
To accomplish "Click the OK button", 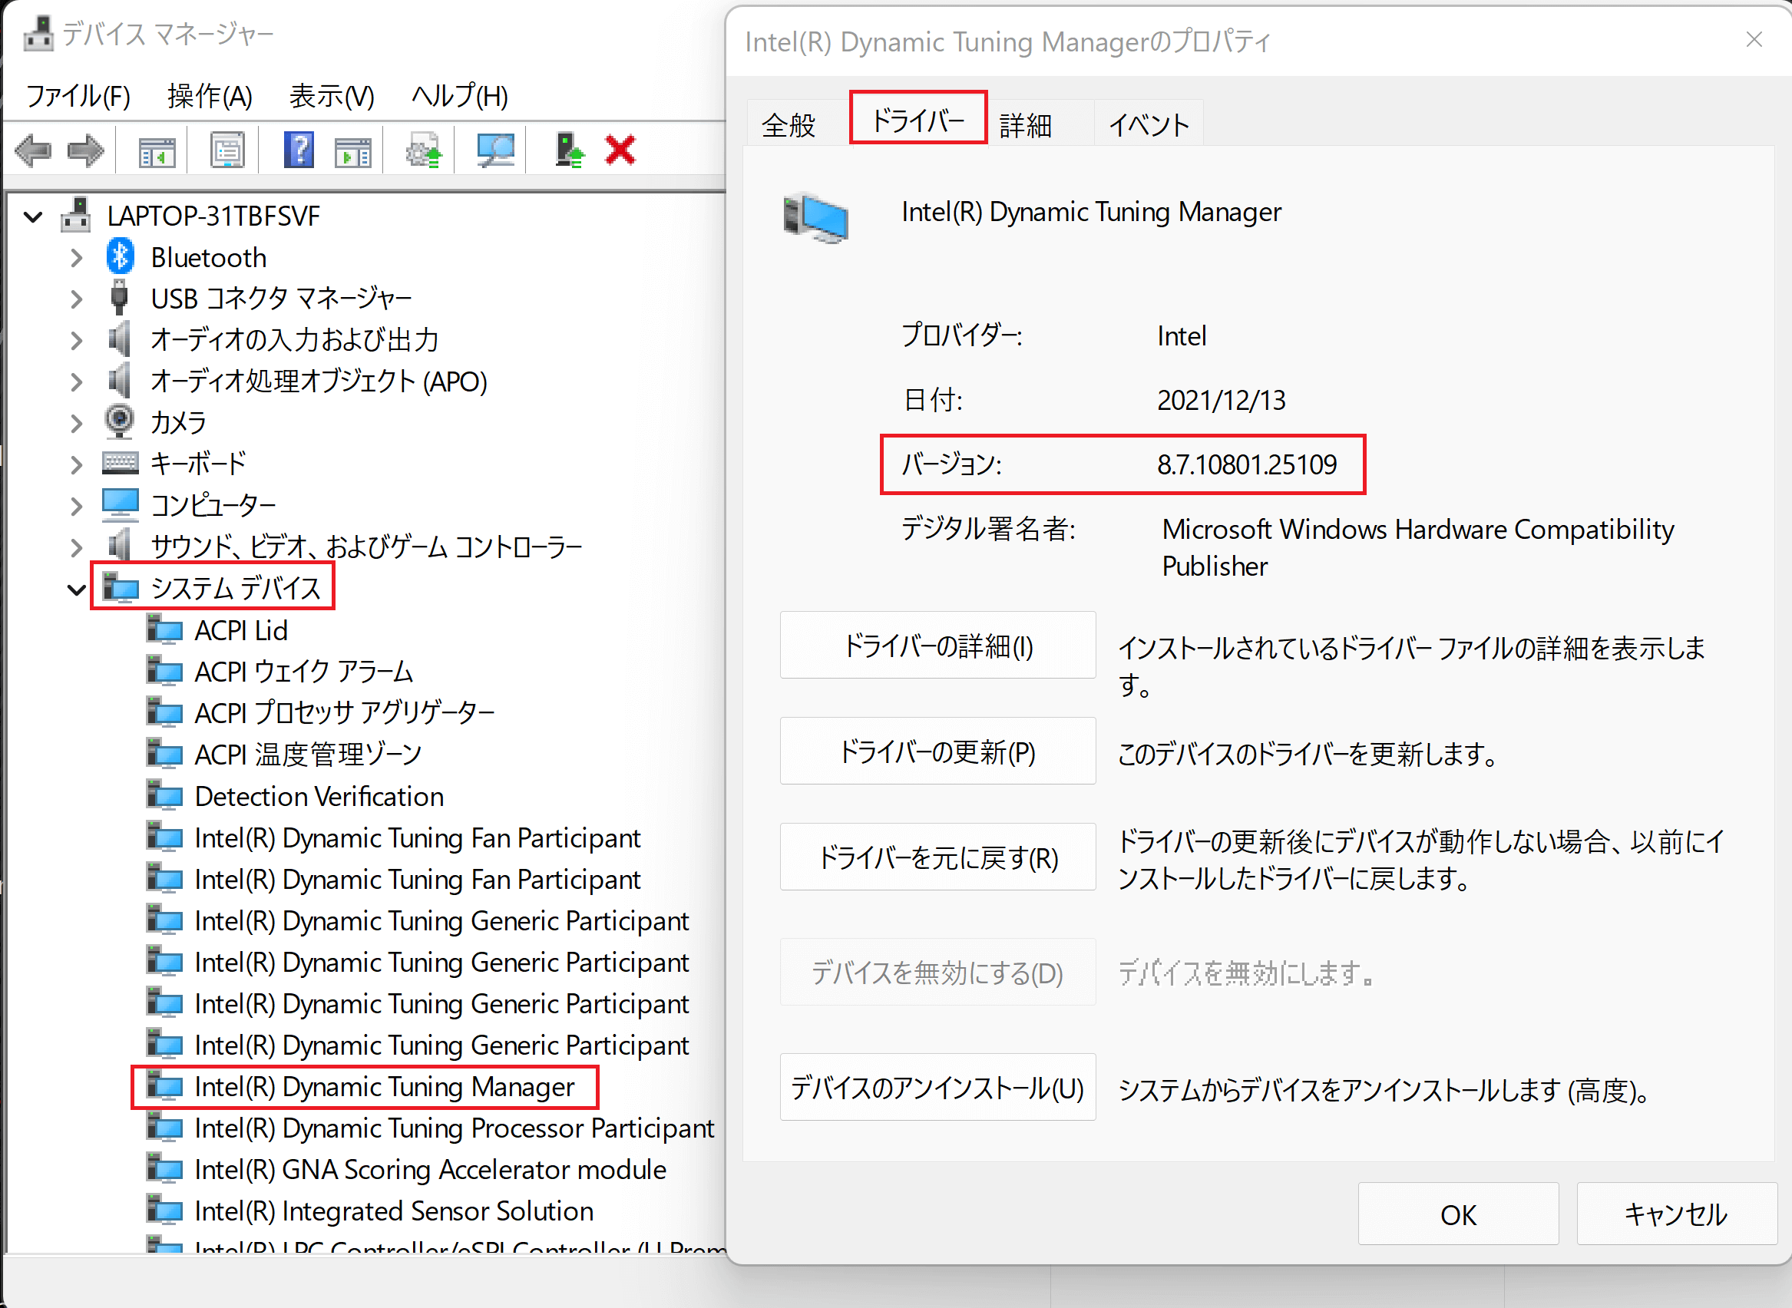I will 1458,1214.
